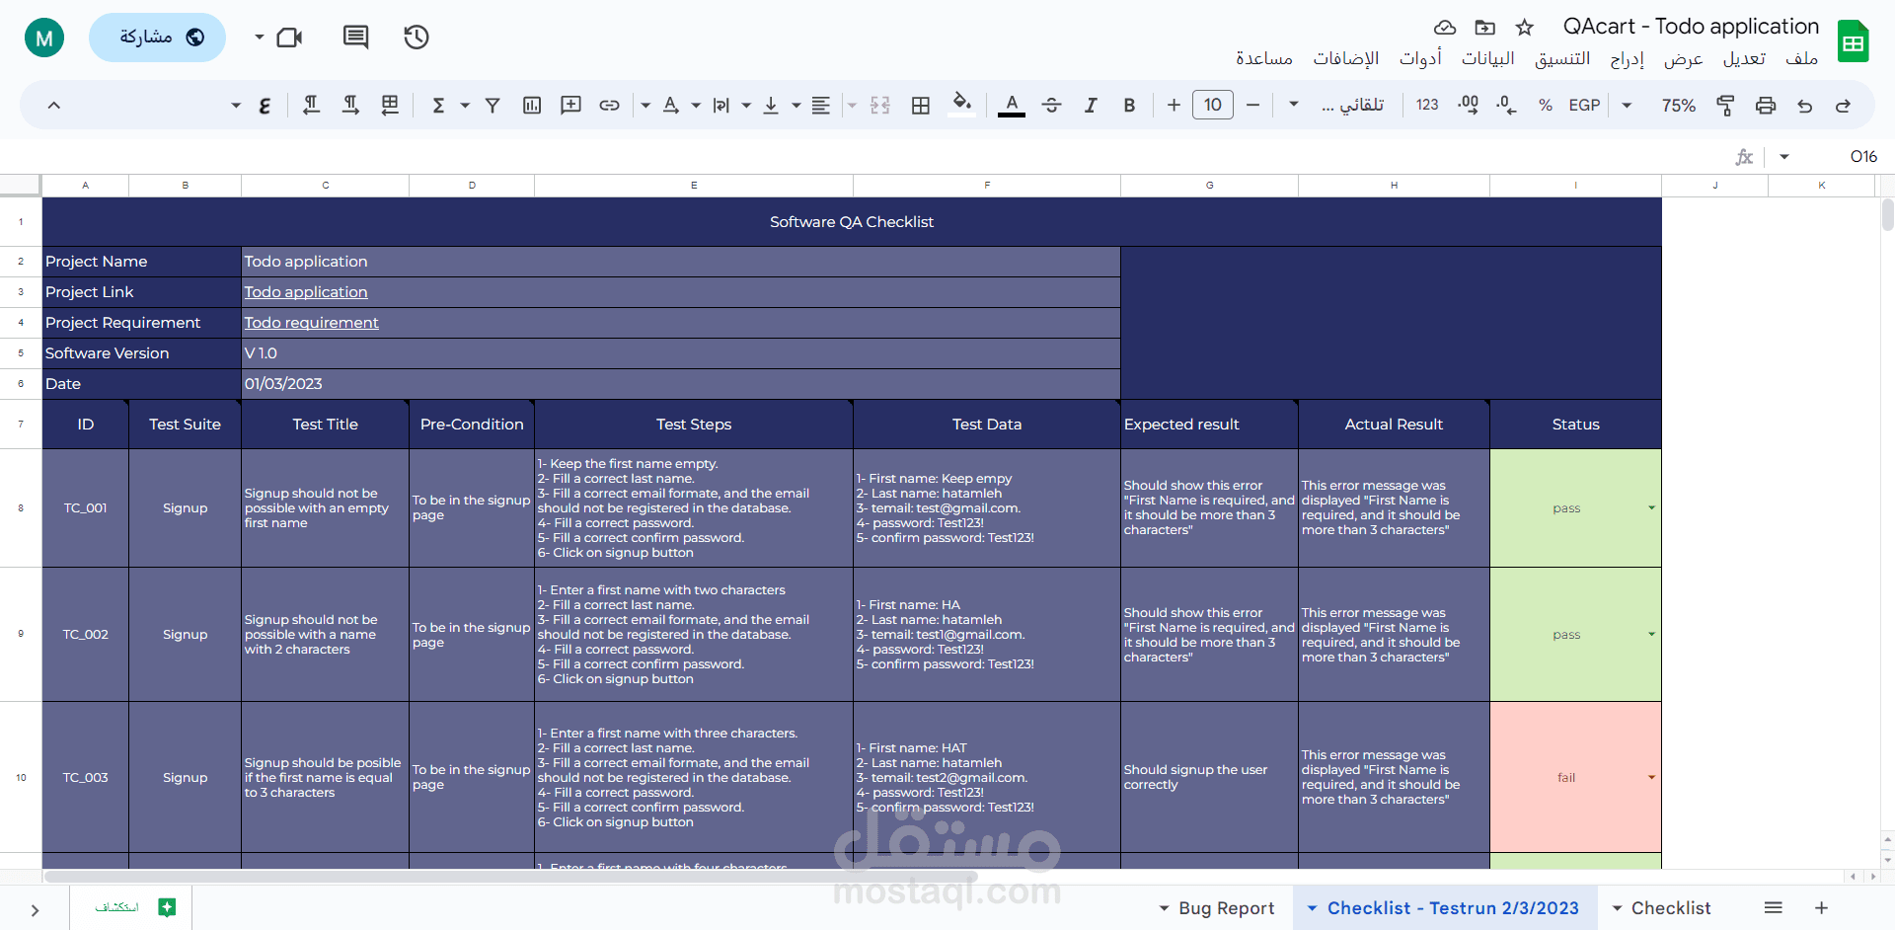Insert a link from toolbar
Viewport: 1895px width, 930px height.
click(x=610, y=106)
